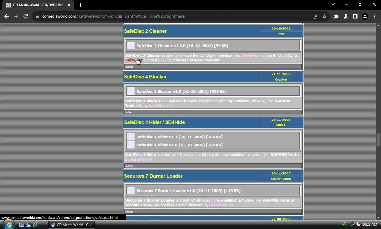The height and width of the screenshot is (229, 381).
Task: Click index link under SafeDisc 2 Cleaner
Action: 129,66
